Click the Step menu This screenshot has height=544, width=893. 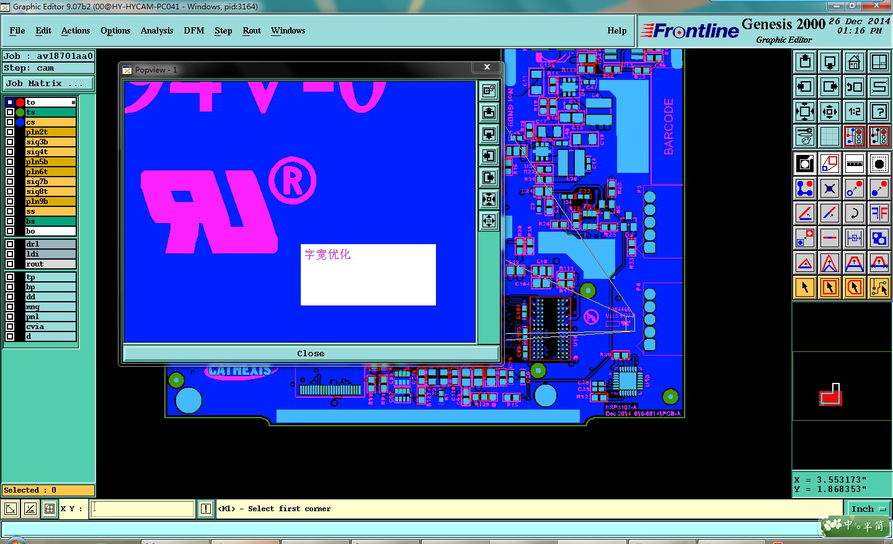tap(223, 30)
